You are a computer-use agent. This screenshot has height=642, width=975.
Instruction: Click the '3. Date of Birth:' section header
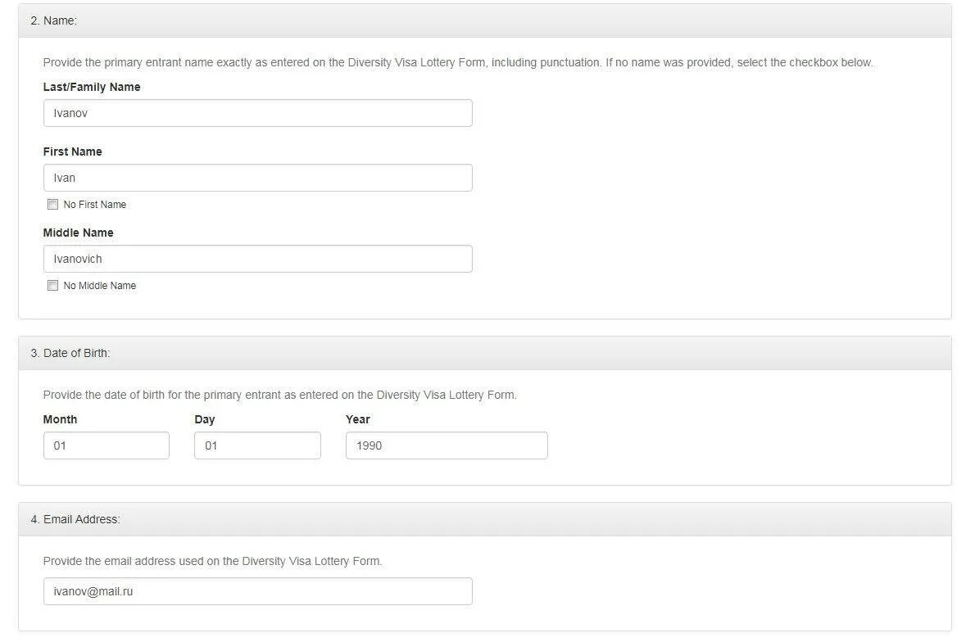tap(485, 353)
